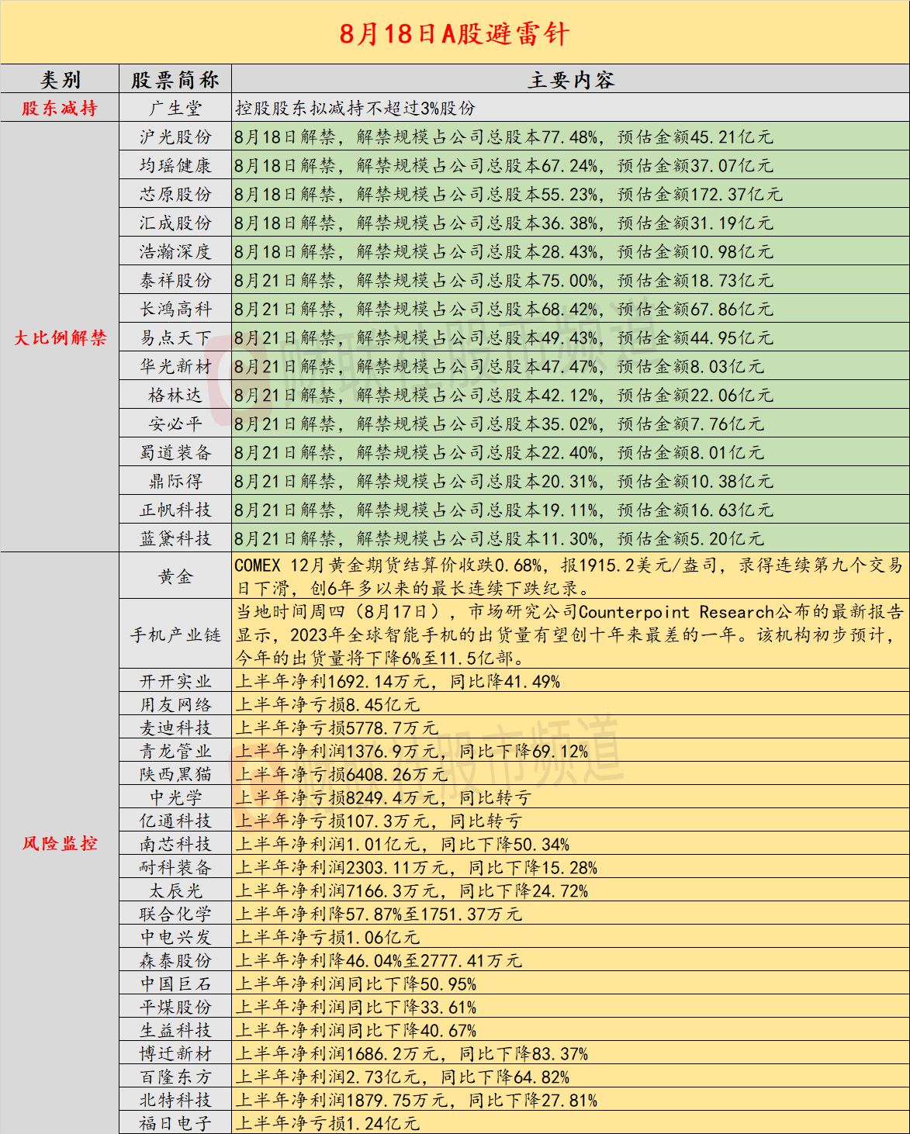
Task: Select stock name 中电兴发
Action: pyautogui.click(x=175, y=937)
